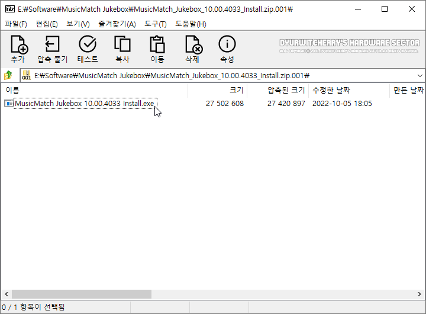Click the 7z application icon in title bar
This screenshot has width=426, height=314.
pos(10,9)
